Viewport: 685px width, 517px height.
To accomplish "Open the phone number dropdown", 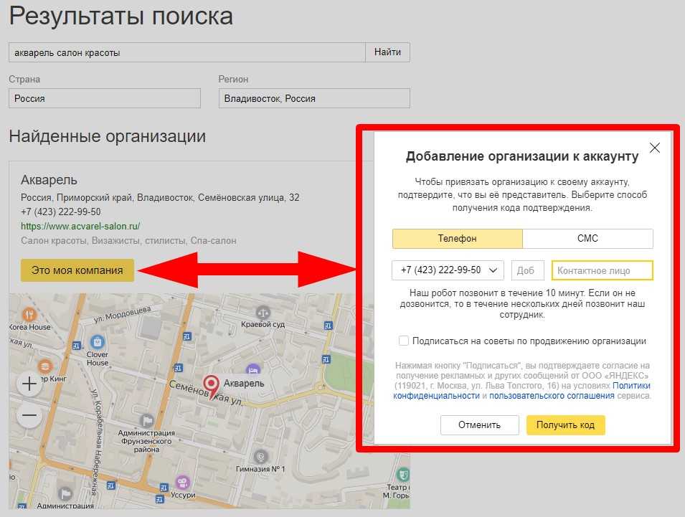I will [x=448, y=270].
